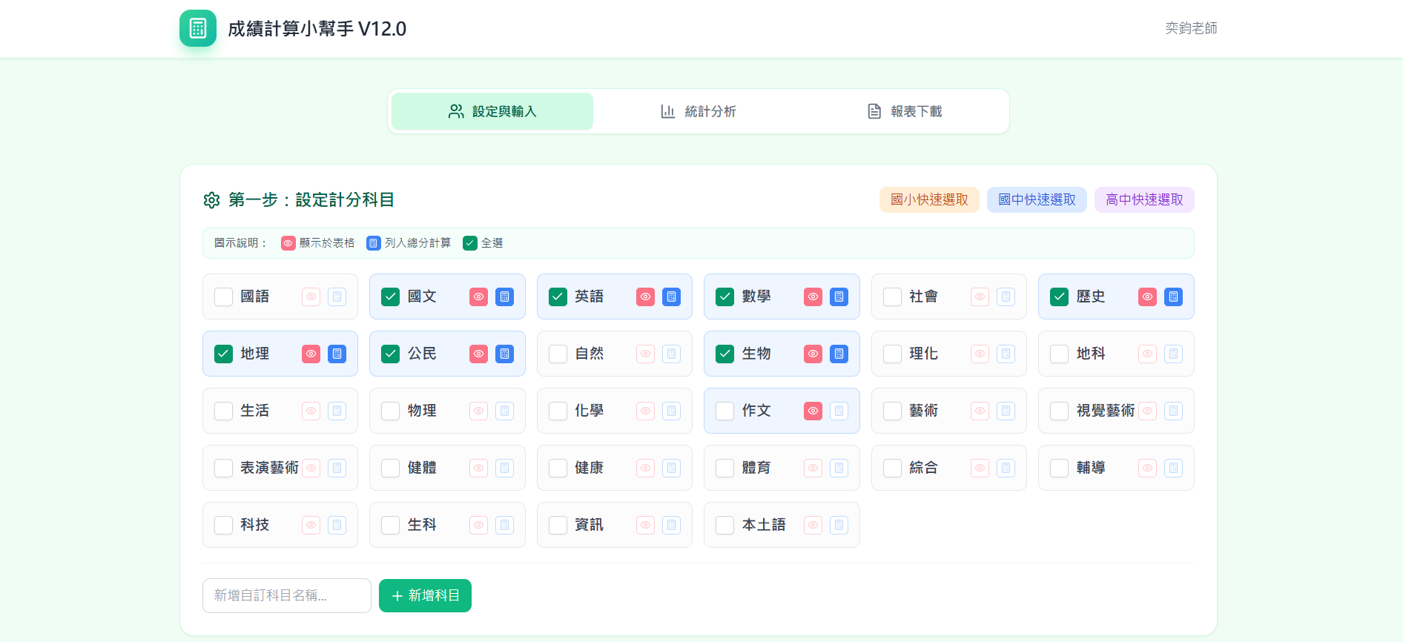Screen dimensions: 1403x642
Task: Click 高中快速選取 quick-select button
Action: (1144, 199)
